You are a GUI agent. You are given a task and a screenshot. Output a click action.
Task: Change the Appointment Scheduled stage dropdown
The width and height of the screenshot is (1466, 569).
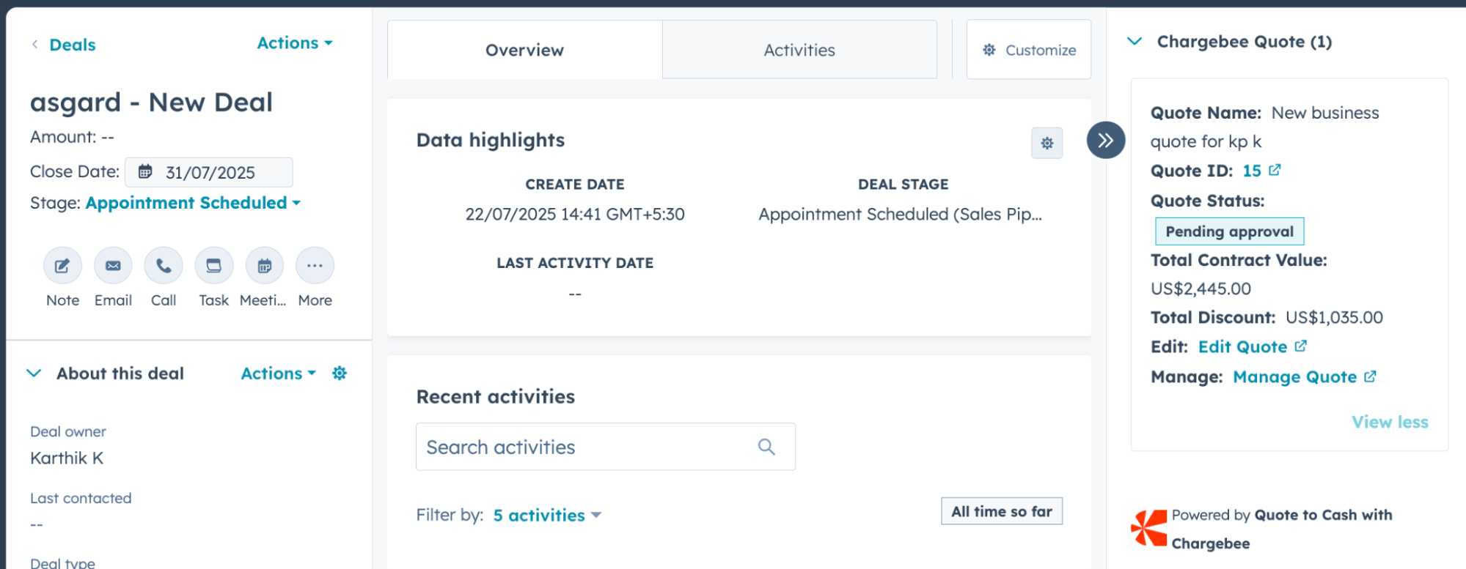193,203
